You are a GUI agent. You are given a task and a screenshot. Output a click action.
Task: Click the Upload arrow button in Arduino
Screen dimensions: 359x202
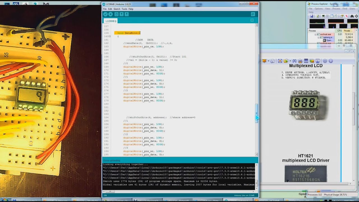pos(111,14)
